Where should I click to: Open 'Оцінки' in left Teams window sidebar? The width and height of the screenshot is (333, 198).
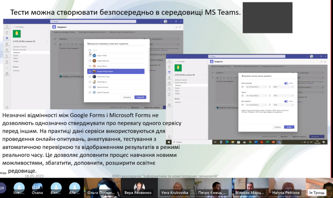[x=16, y=55]
